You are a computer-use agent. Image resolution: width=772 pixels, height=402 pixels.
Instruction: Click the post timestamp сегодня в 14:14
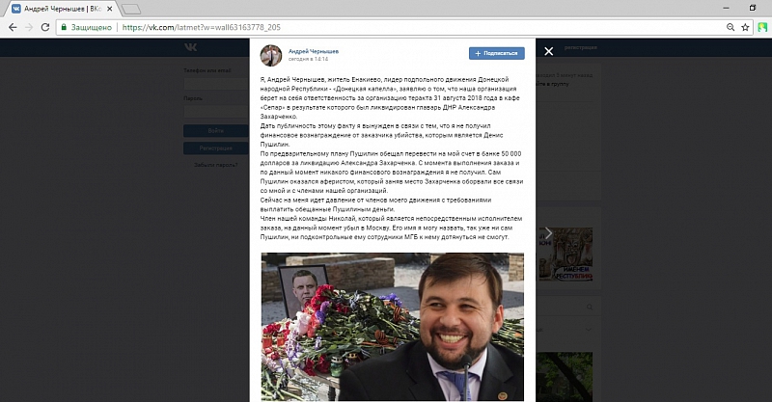click(x=308, y=59)
